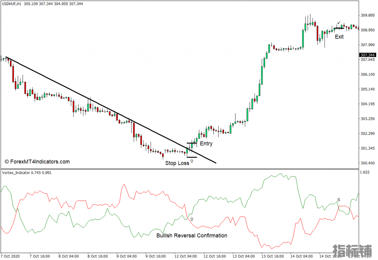The height and width of the screenshot is (260, 378).
Task: Click time axis label 9 Oct 16:00
Action: click(x=155, y=256)
